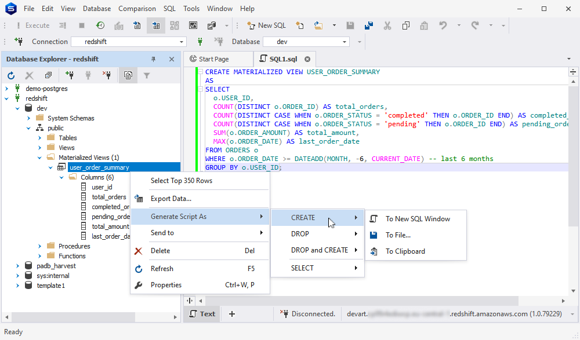Open the Connection dropdown showing redshift
580x340 pixels.
[x=182, y=41]
